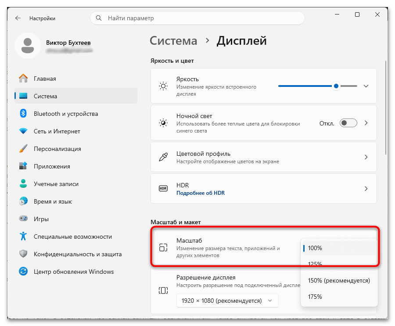Click the Accessibility figure icon
The image size is (395, 326).
[23, 236]
